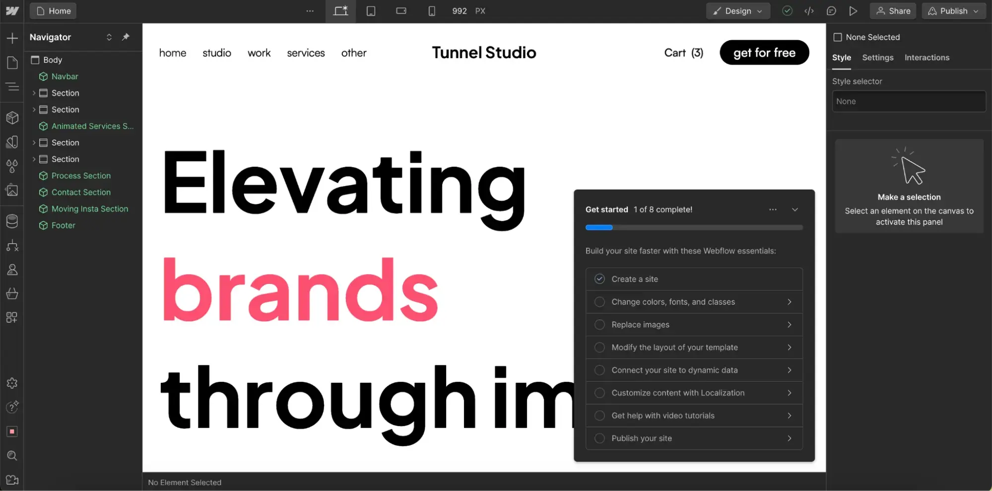Click the Get started progress bar

click(x=694, y=227)
